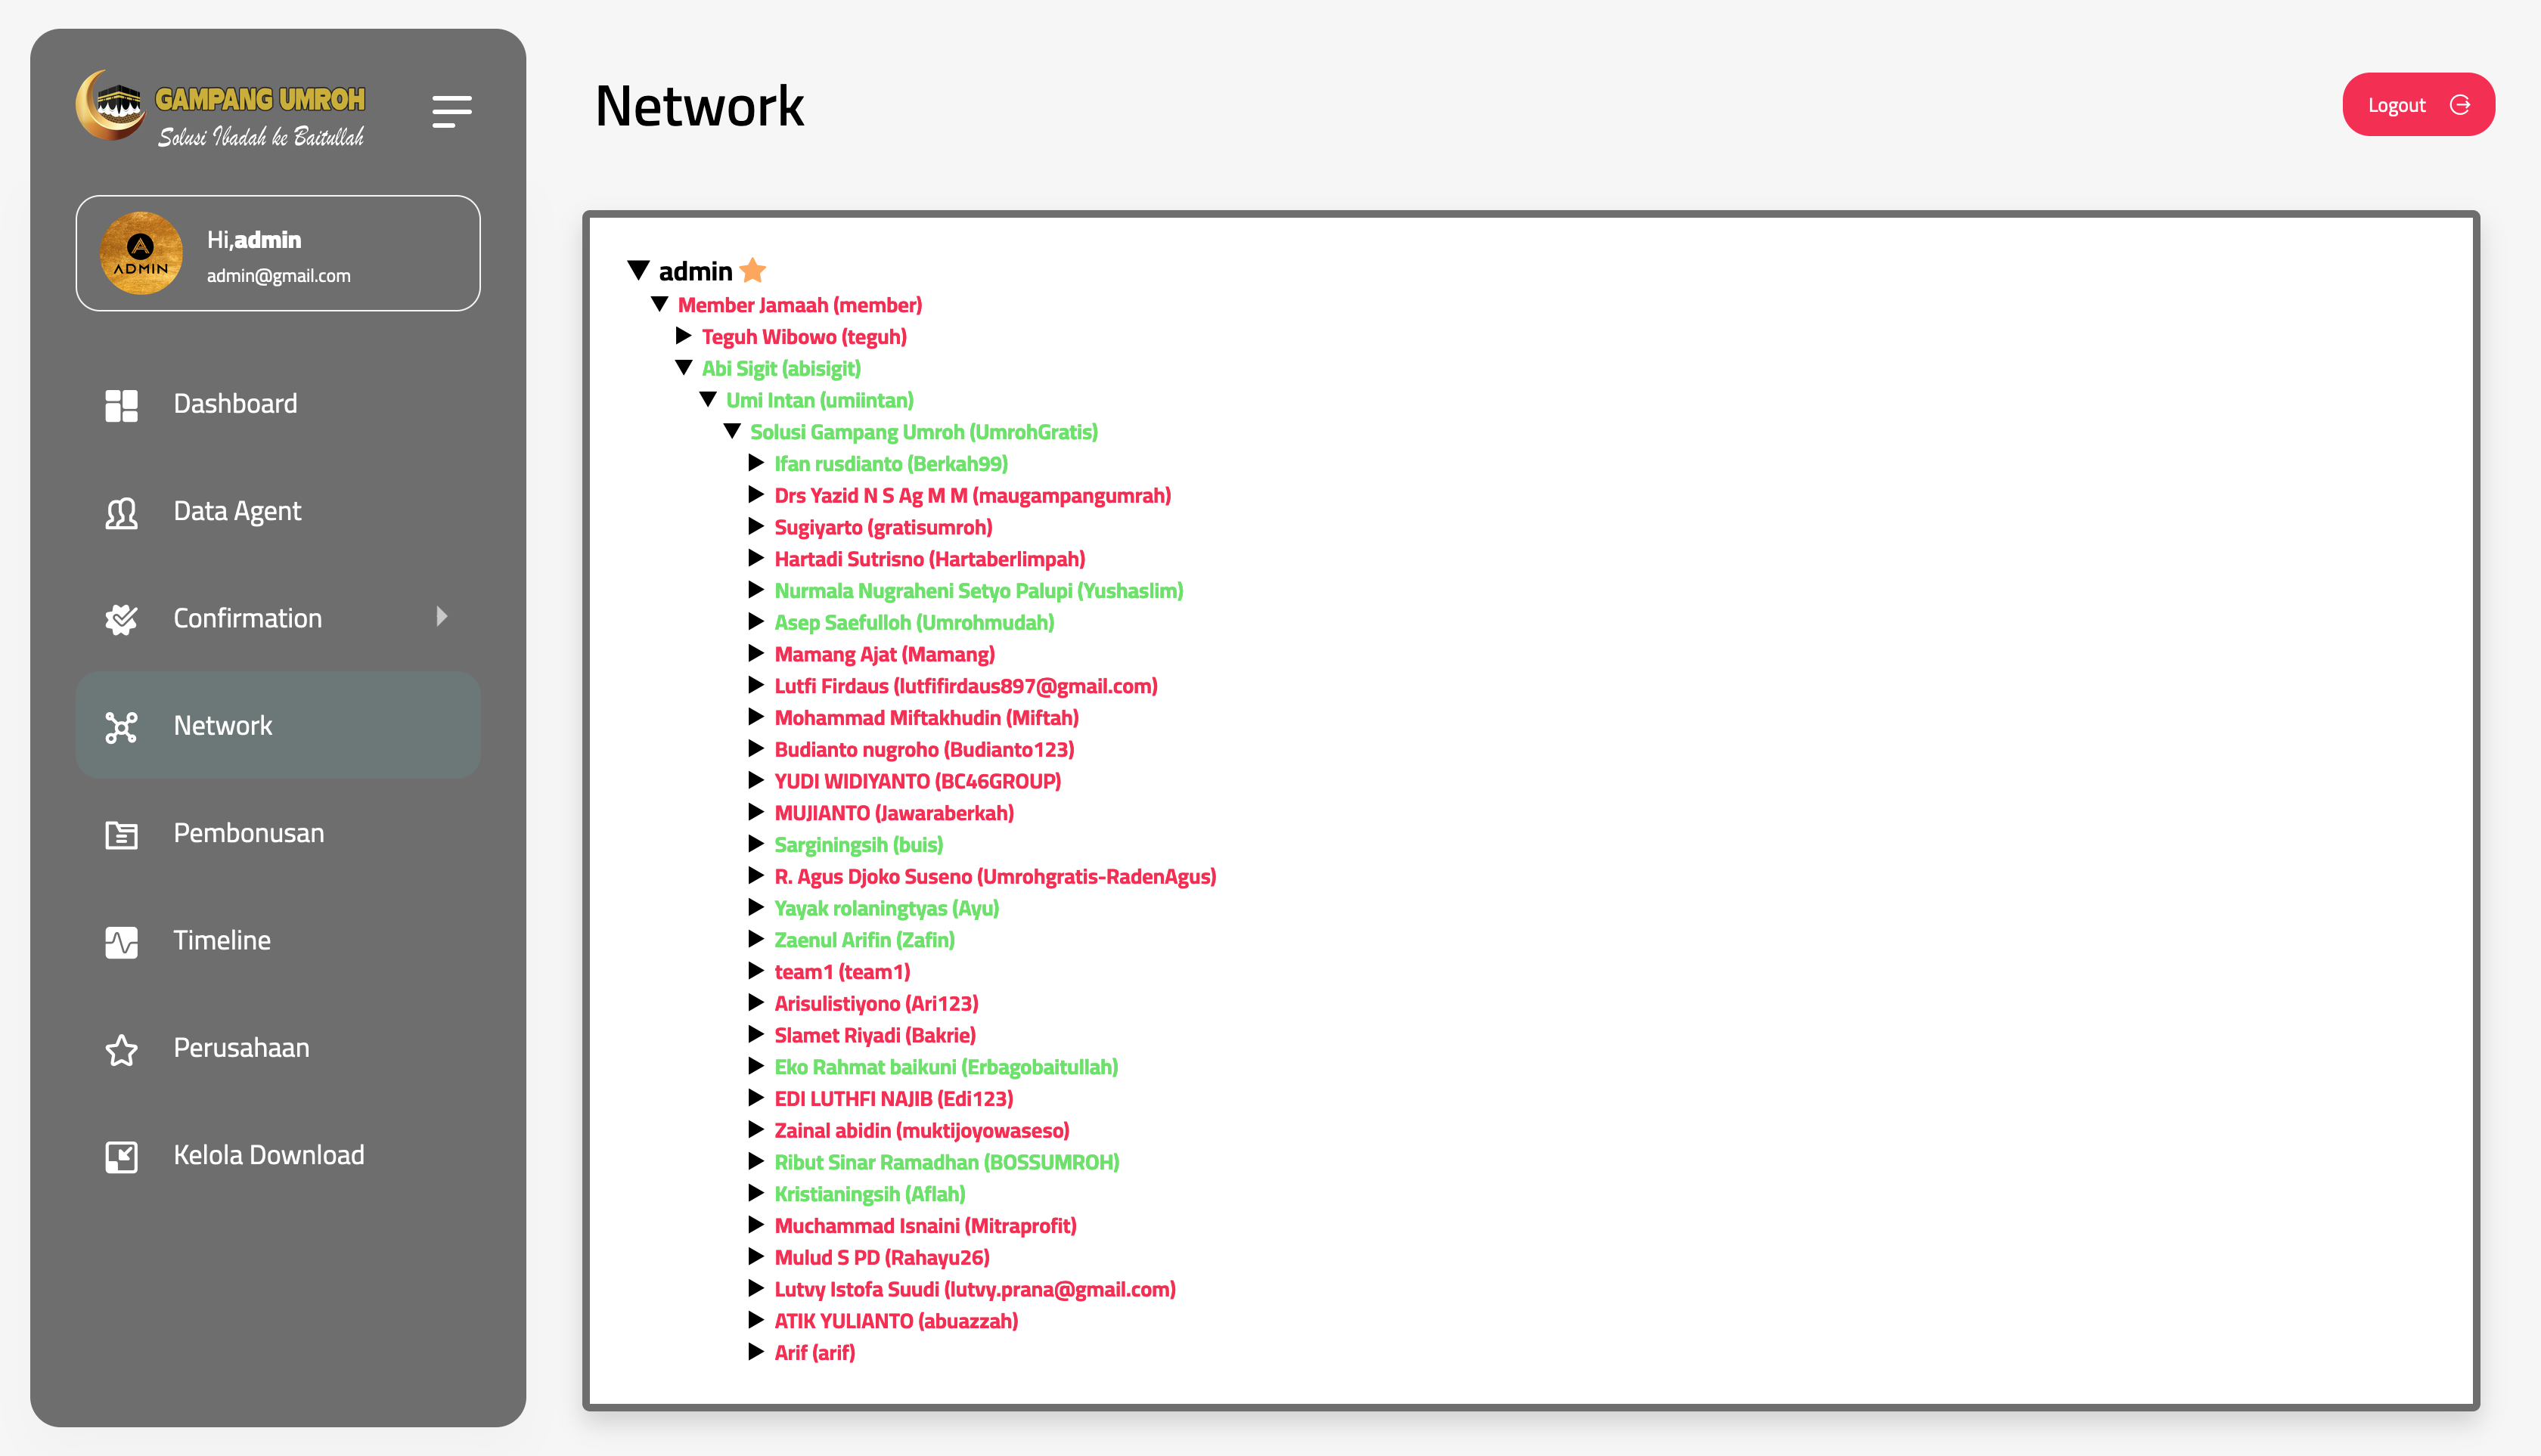Click the Data Agent people icon
The height and width of the screenshot is (1456, 2541).
tap(121, 512)
